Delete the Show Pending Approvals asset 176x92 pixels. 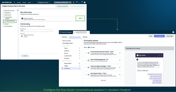coord(120,60)
